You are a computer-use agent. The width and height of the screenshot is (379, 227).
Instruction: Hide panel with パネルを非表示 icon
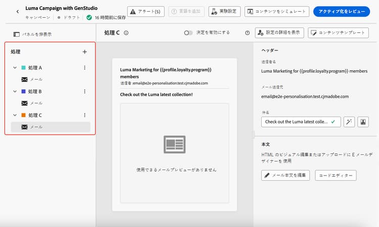pos(17,34)
